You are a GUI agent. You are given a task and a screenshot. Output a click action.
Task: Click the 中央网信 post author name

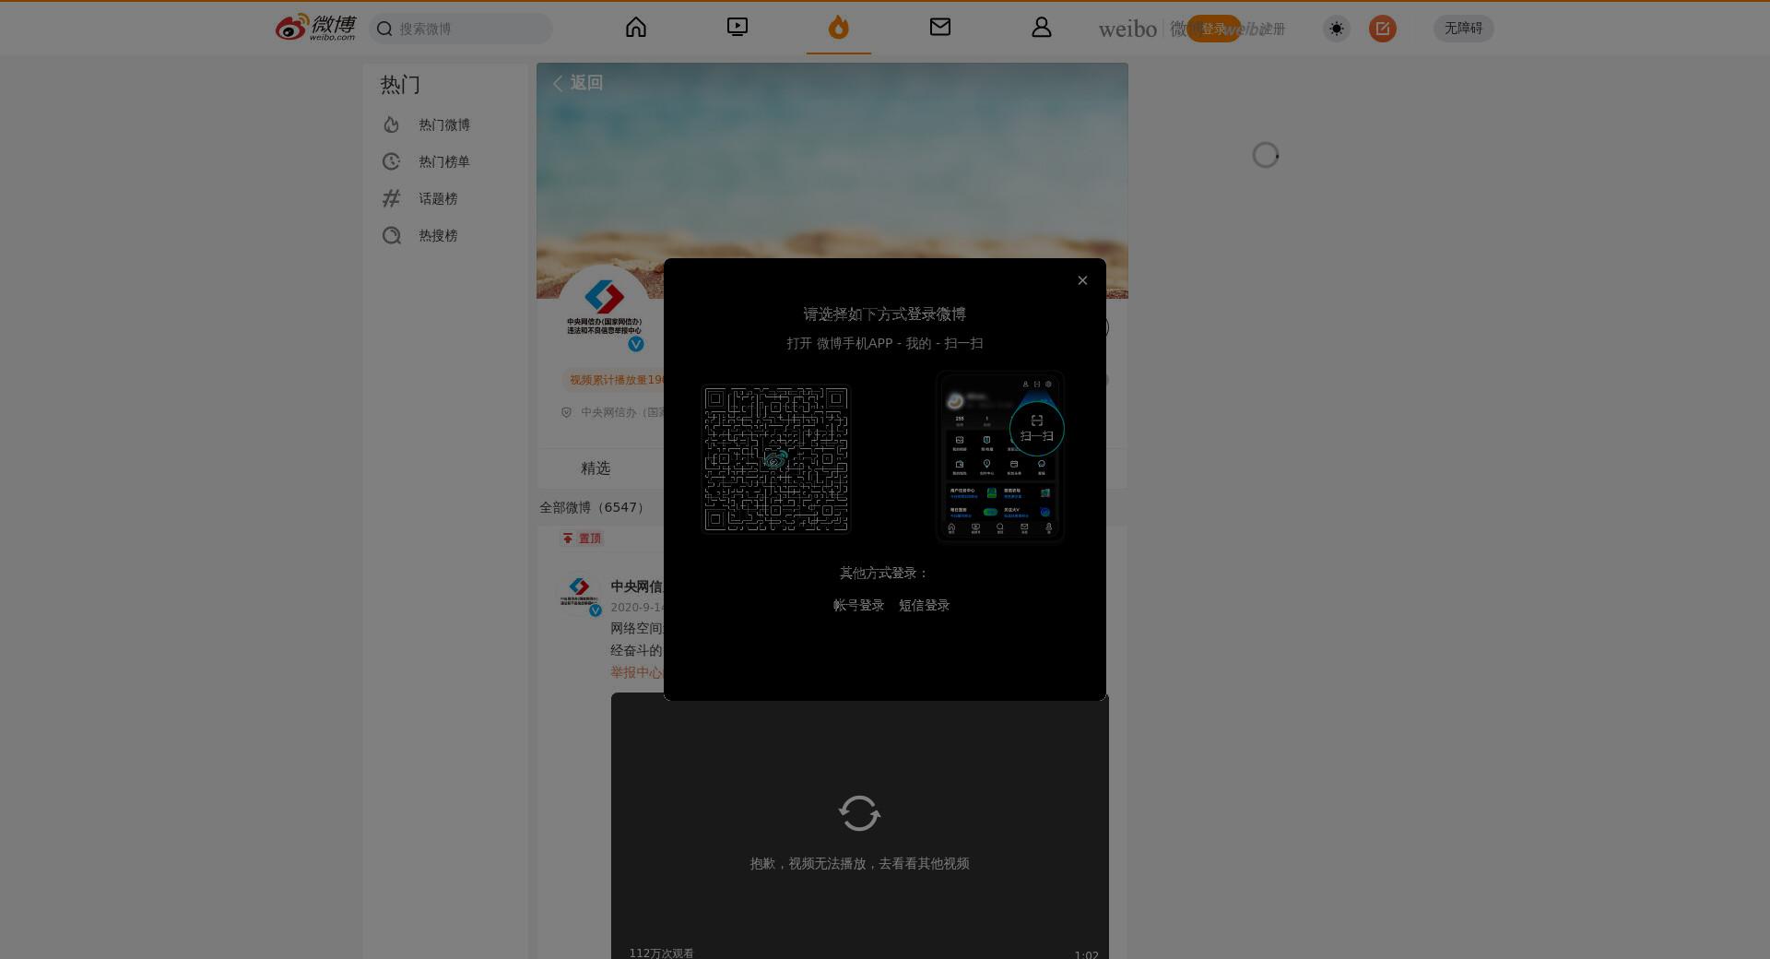[636, 586]
